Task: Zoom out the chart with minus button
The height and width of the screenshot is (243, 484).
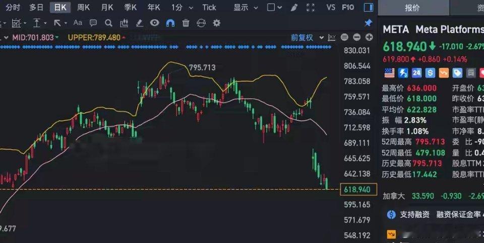Action: [356, 38]
